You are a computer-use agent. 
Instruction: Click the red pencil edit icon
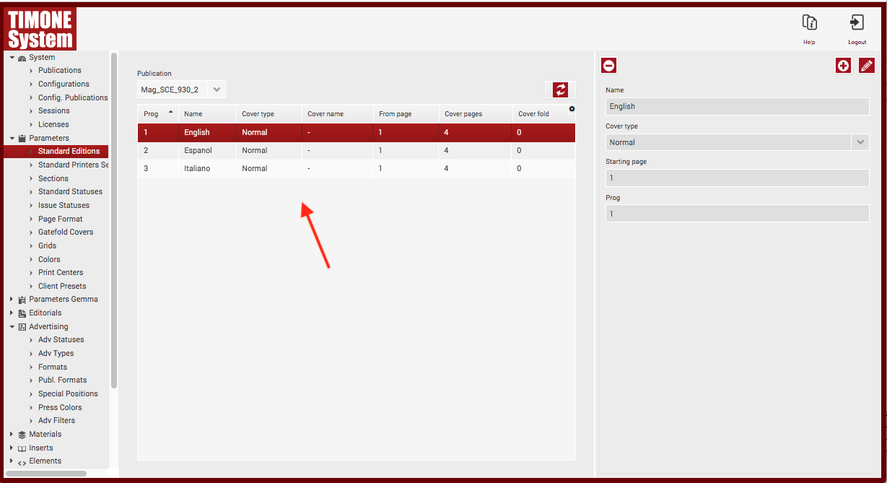click(866, 66)
